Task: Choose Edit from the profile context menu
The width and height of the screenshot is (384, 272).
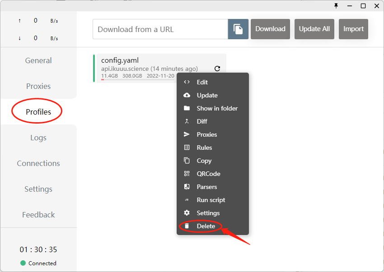Action: click(x=202, y=82)
